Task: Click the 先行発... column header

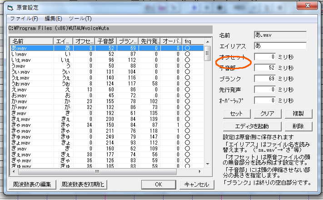Action: coord(149,41)
